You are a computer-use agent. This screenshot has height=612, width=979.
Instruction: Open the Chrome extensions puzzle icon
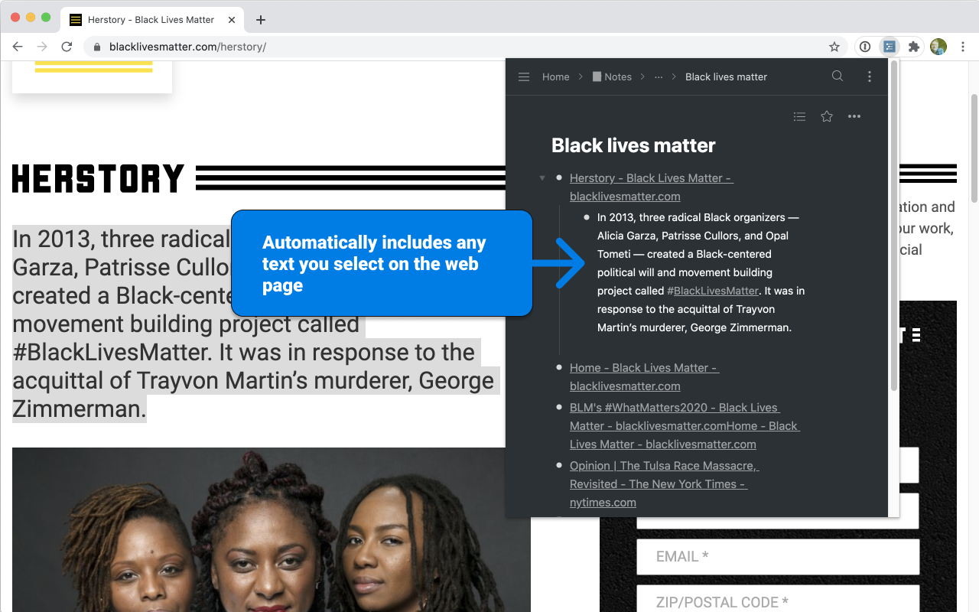tap(913, 47)
